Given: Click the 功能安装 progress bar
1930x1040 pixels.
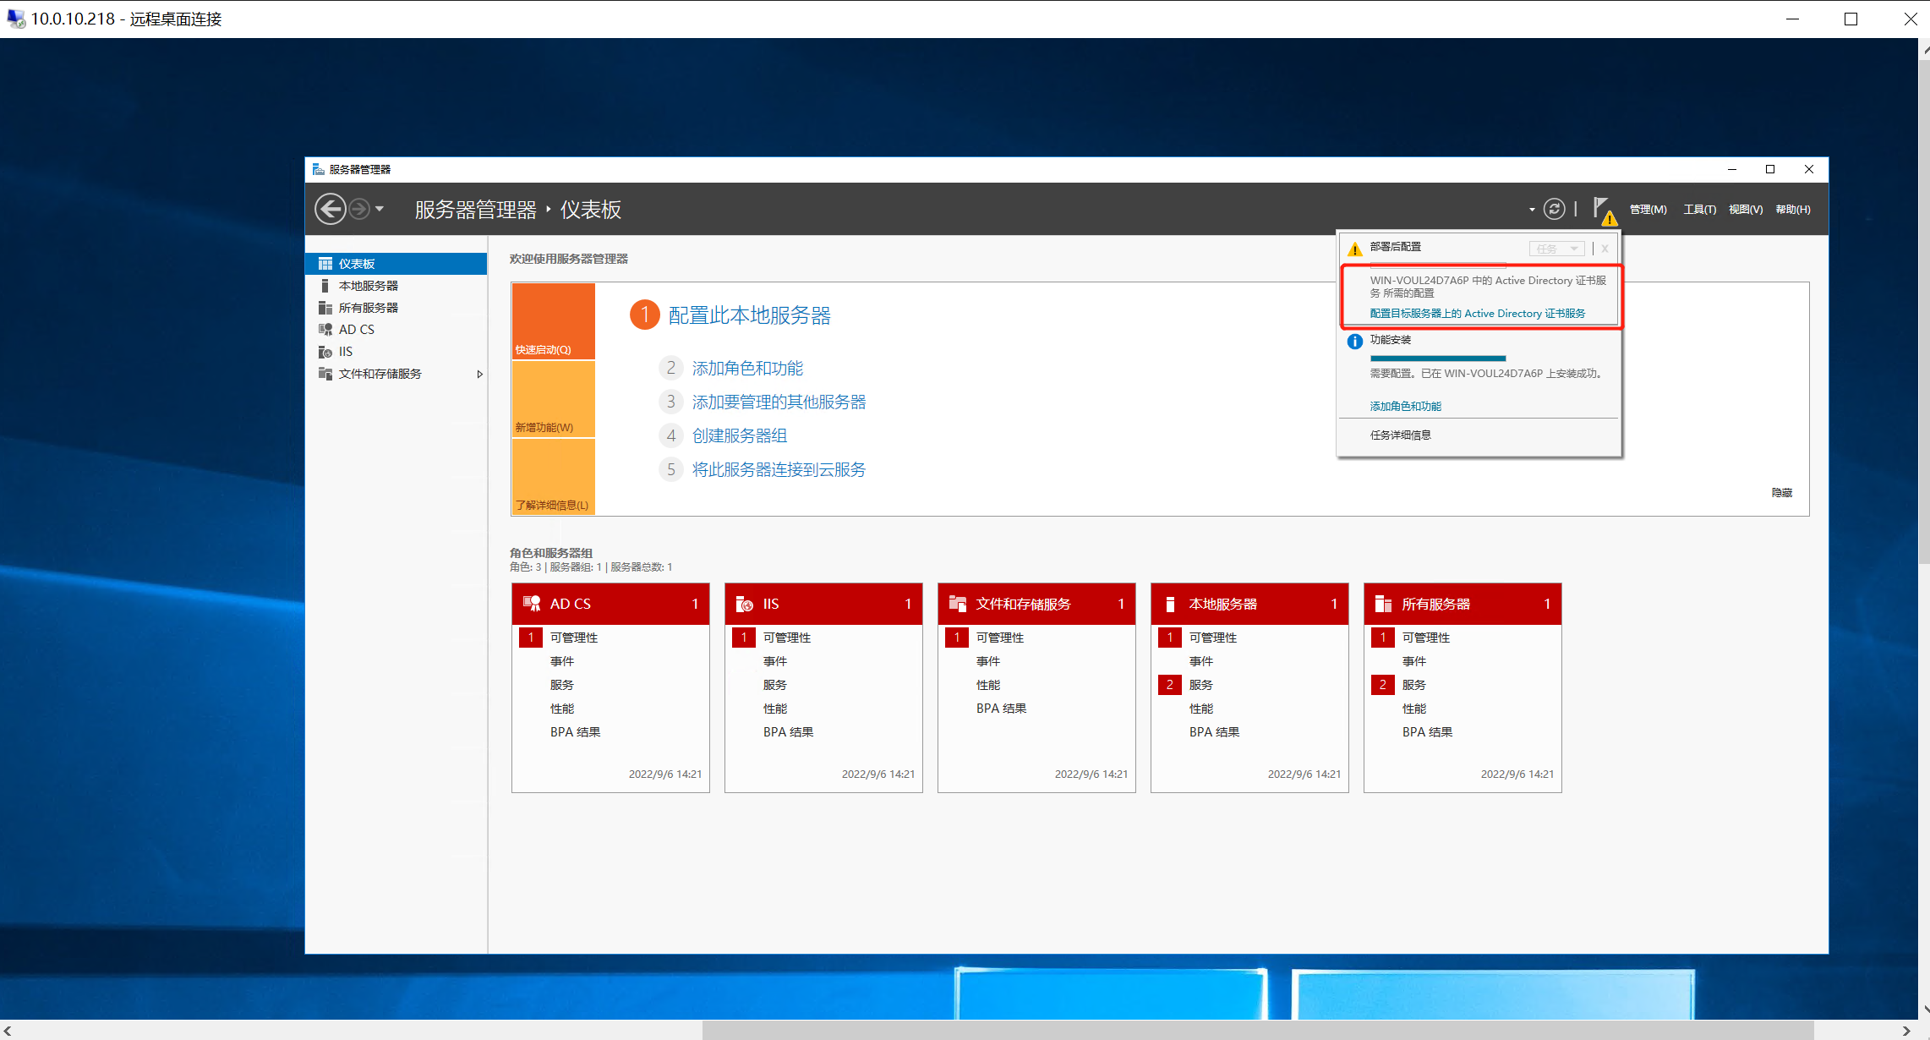Looking at the screenshot, I should [x=1438, y=359].
